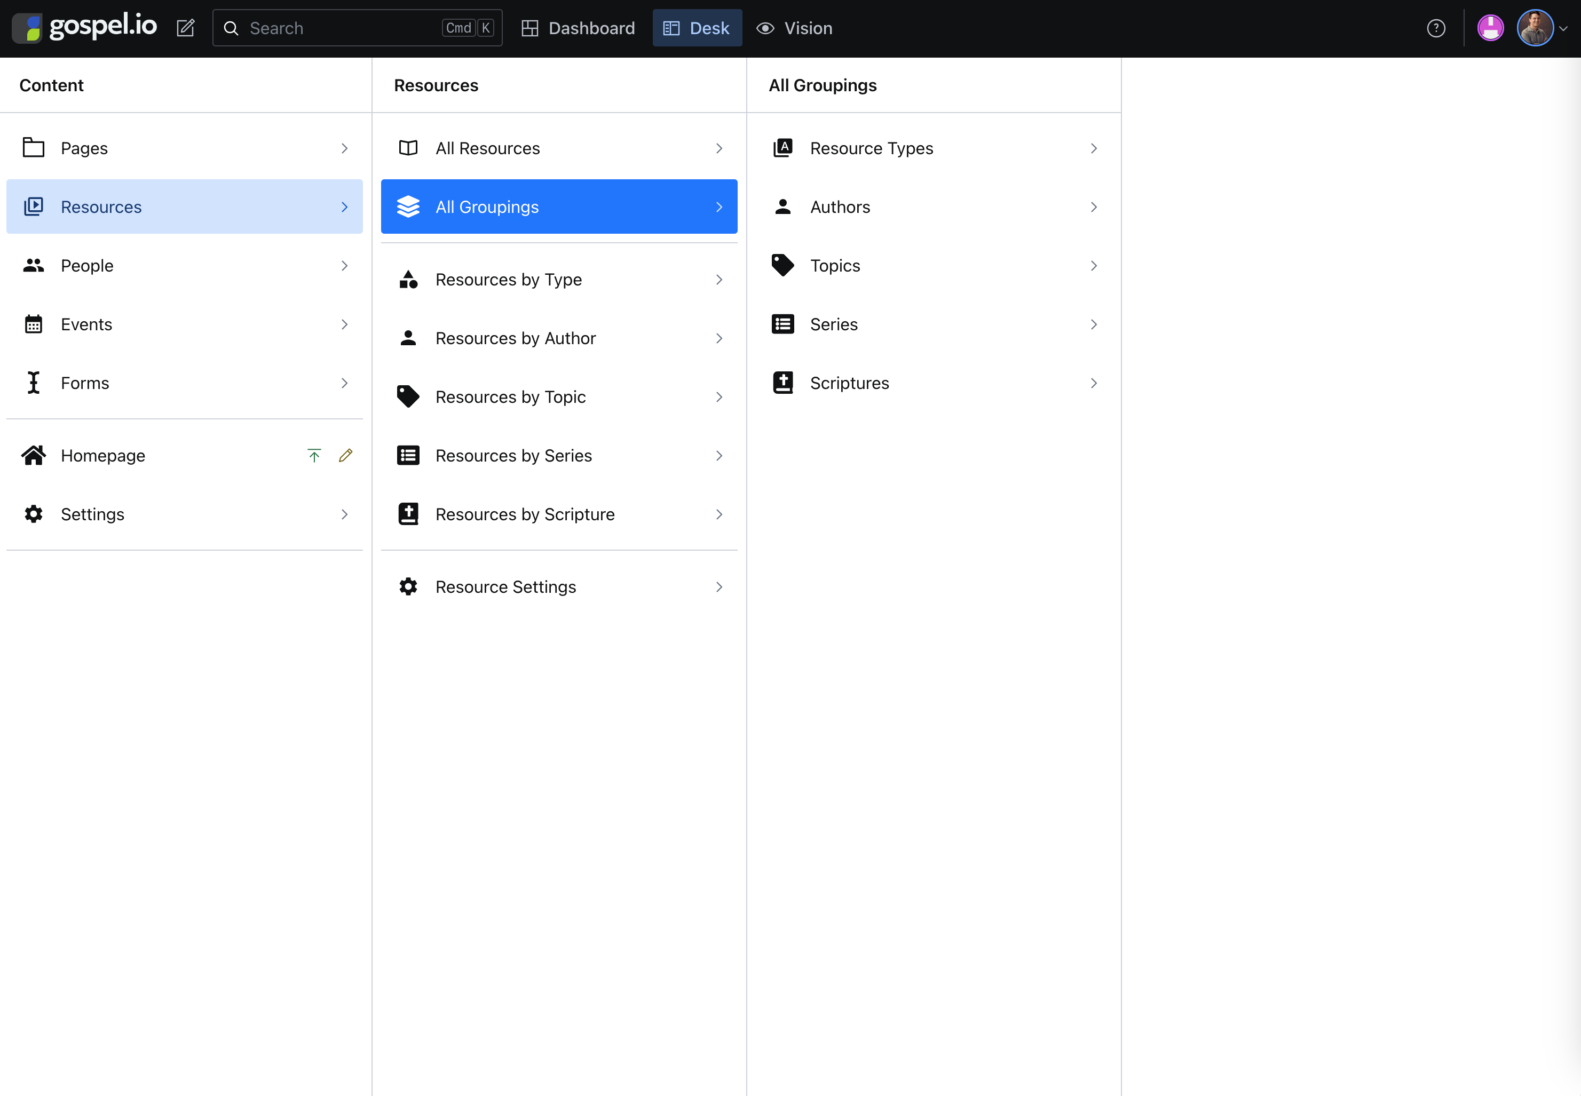Open the Series grouping label
Screen dimensions: 1581x1096
(834, 324)
